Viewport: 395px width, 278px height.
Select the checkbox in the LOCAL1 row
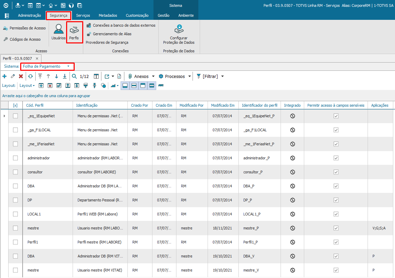(x=15, y=214)
